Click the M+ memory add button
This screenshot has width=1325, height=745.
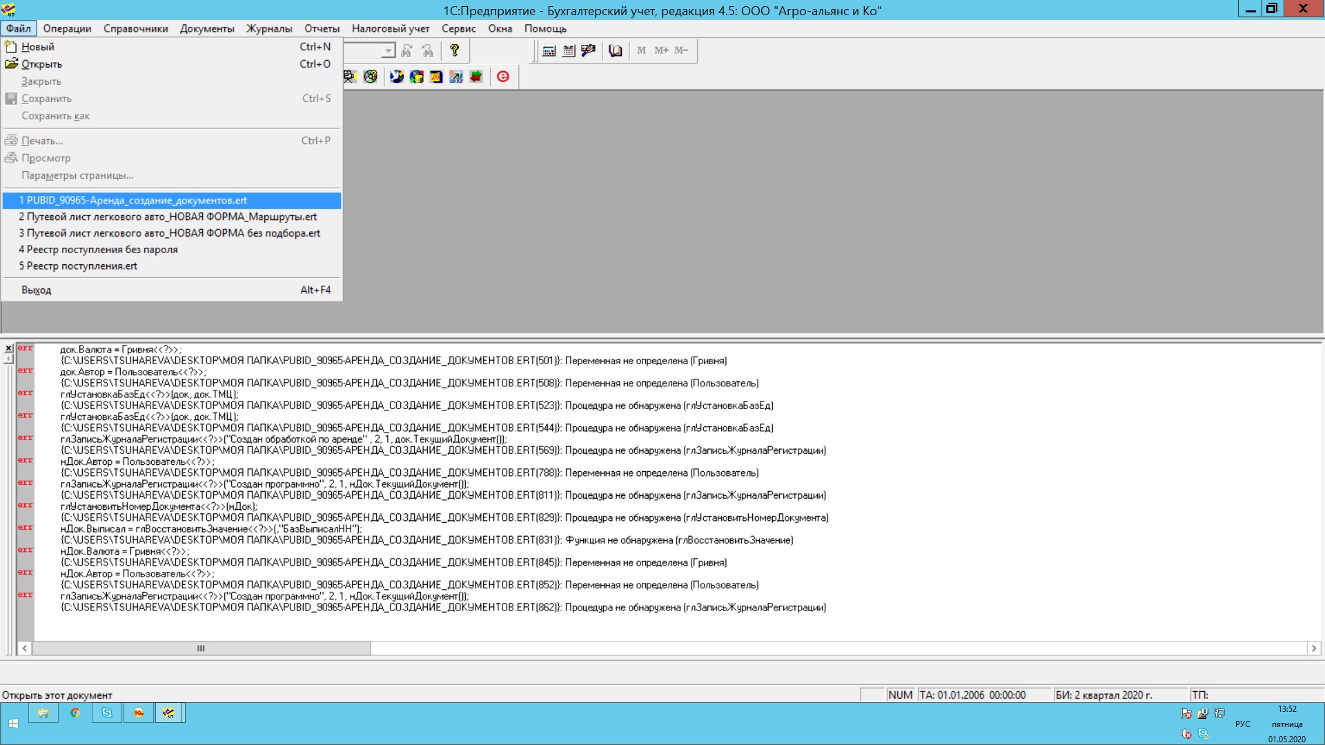[x=661, y=50]
